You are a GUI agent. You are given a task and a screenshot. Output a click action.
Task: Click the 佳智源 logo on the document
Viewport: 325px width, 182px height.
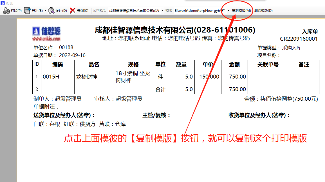[46, 34]
